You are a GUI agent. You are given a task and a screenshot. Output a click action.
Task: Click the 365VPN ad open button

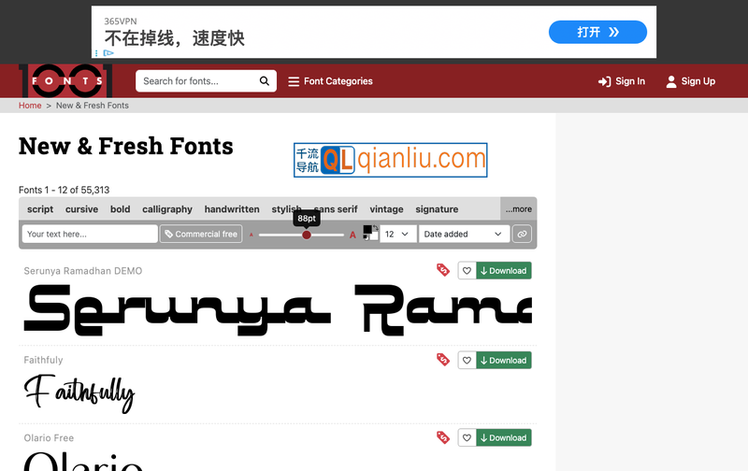click(x=597, y=32)
